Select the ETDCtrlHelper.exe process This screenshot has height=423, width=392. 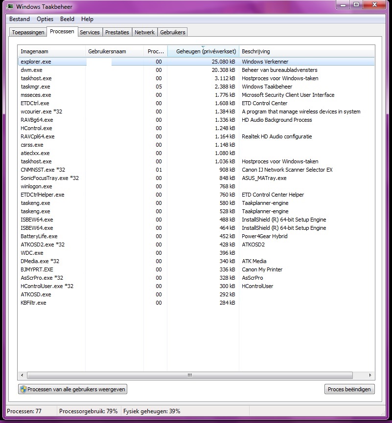click(196, 195)
